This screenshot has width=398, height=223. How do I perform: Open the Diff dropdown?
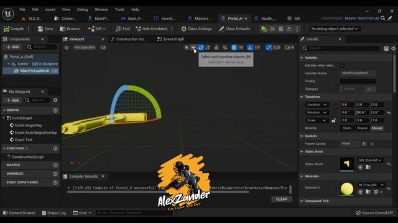[x=97, y=29]
